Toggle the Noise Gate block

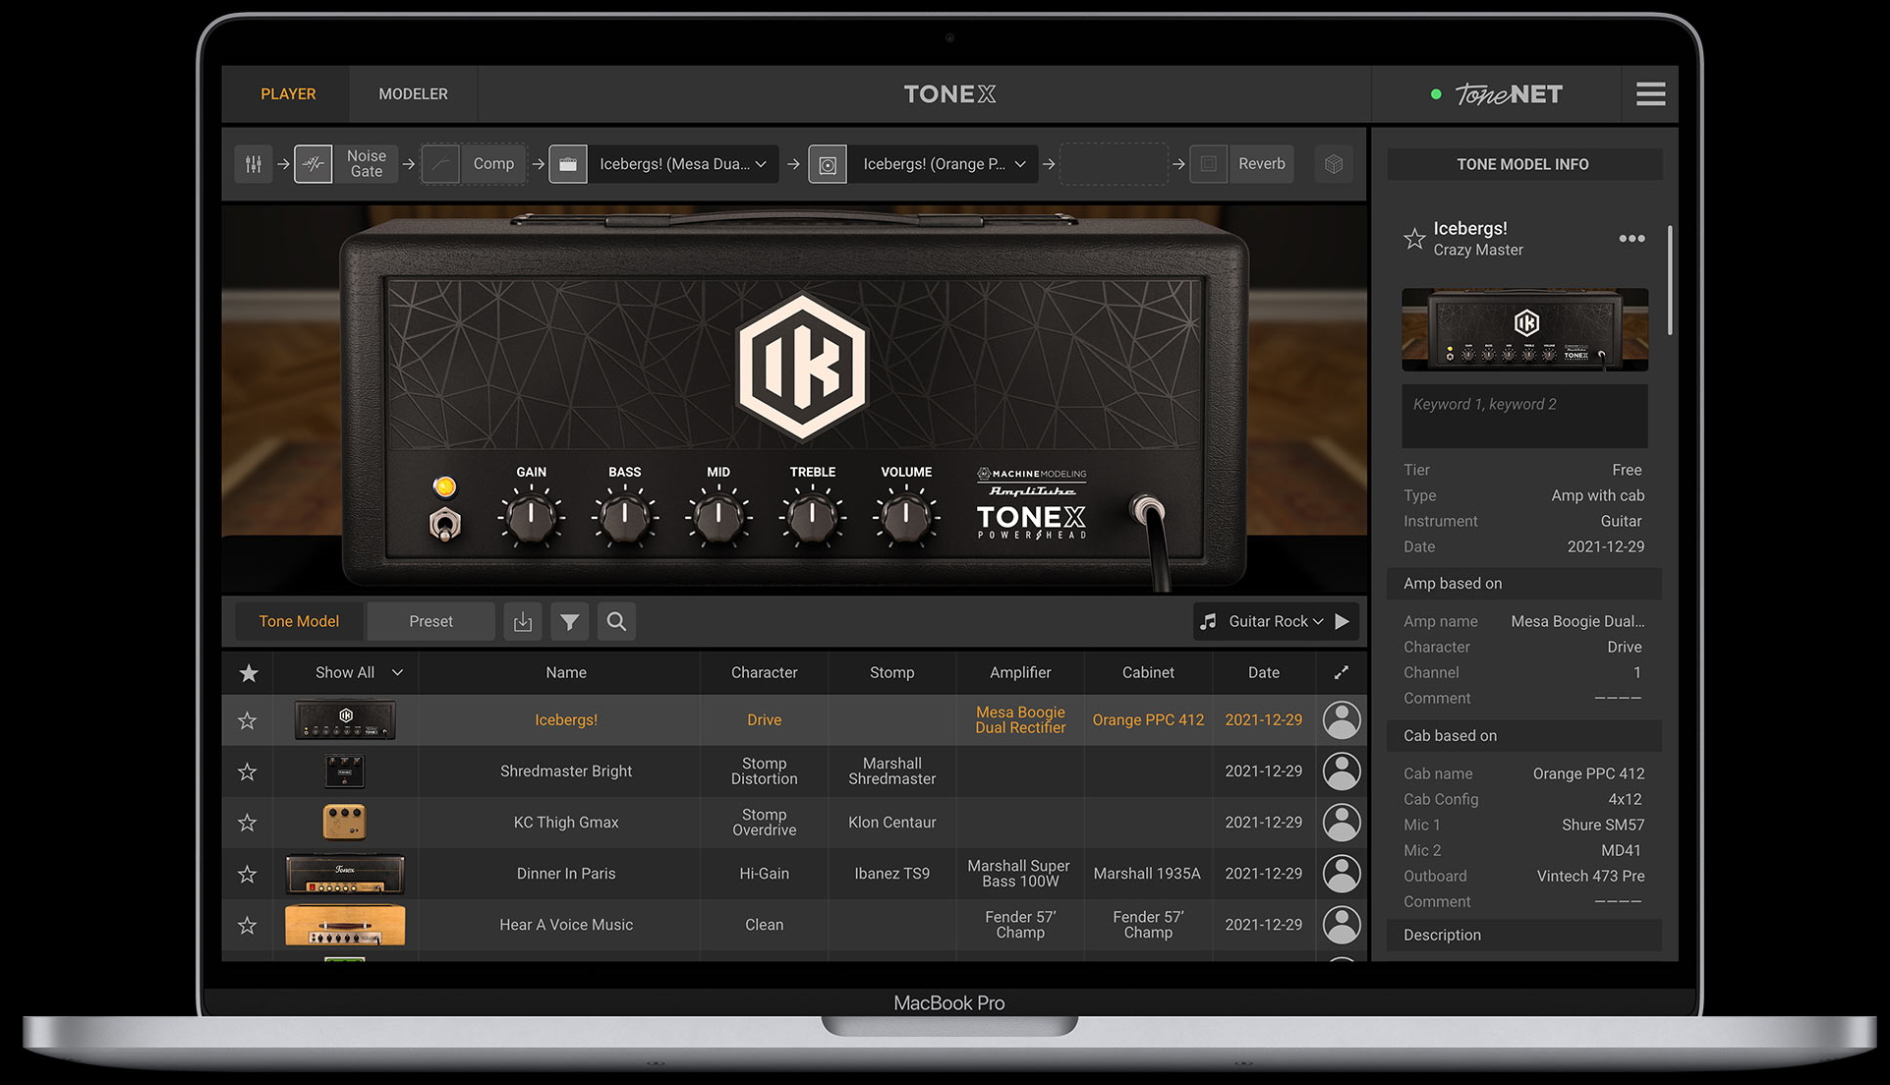[x=314, y=164]
